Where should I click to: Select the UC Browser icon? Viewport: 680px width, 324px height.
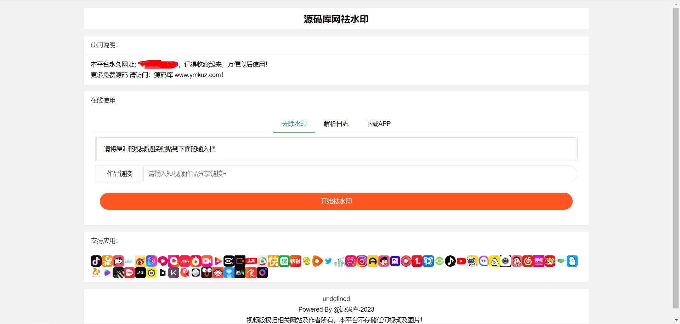coord(96,273)
